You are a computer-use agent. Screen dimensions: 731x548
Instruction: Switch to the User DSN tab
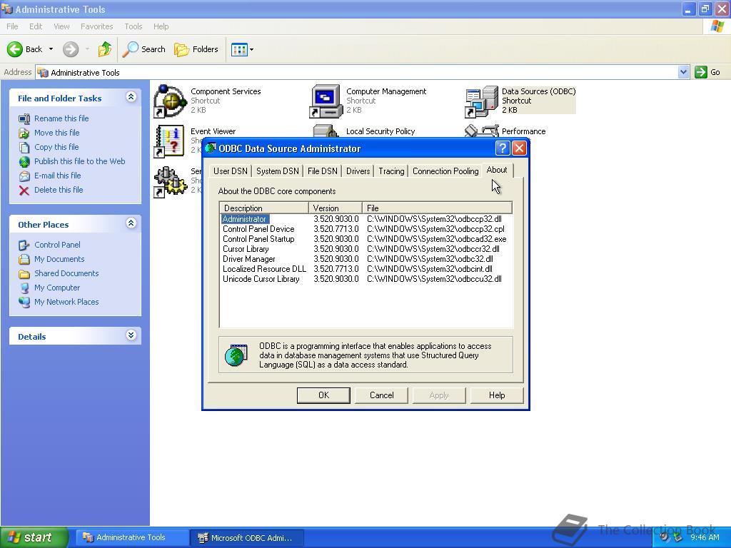[231, 171]
